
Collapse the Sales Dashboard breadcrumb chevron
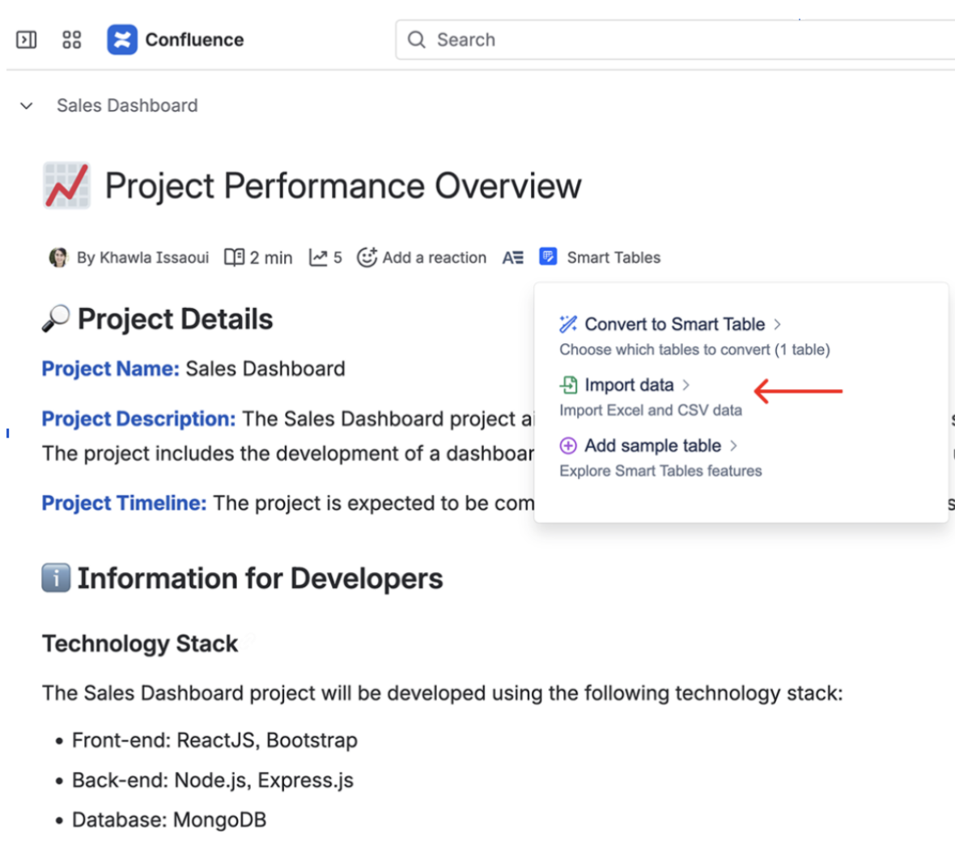[x=26, y=106]
